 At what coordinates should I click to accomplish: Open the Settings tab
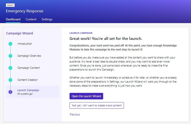[47, 19]
